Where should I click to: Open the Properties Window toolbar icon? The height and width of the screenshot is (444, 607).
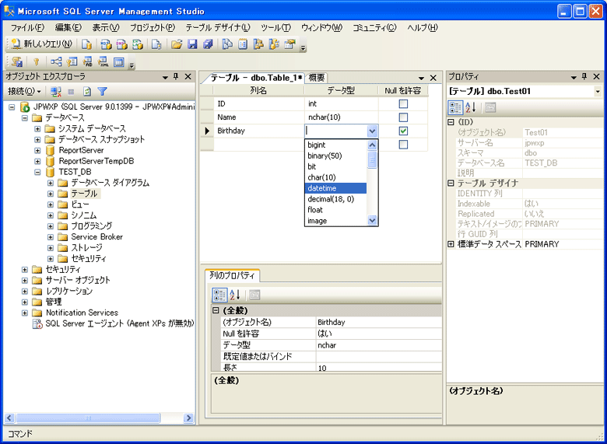(290, 45)
